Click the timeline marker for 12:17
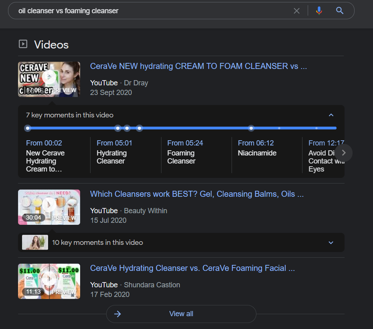Image resolution: width=373 pixels, height=329 pixels. click(x=251, y=128)
